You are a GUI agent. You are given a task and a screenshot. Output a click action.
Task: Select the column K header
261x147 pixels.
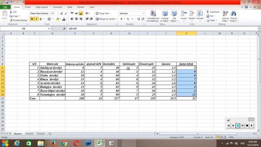click(186, 33)
